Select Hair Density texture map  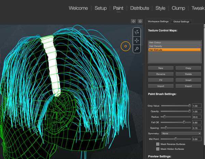175,46
